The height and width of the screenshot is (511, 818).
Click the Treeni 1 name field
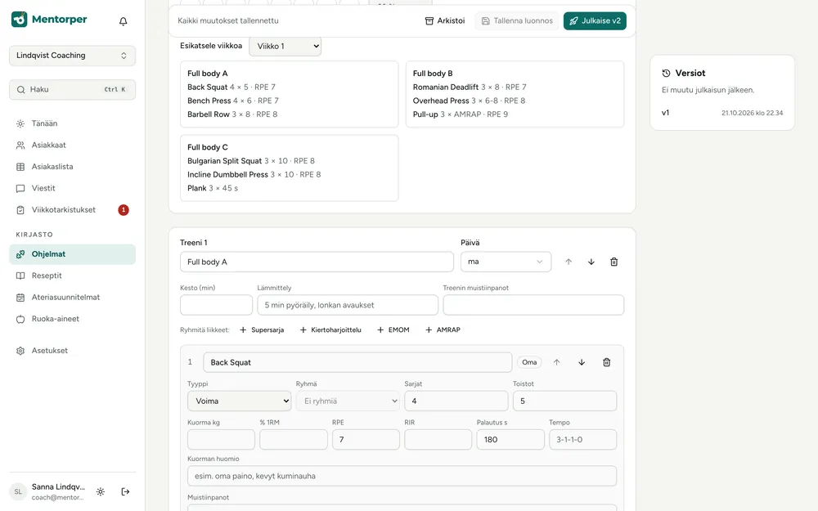point(317,262)
